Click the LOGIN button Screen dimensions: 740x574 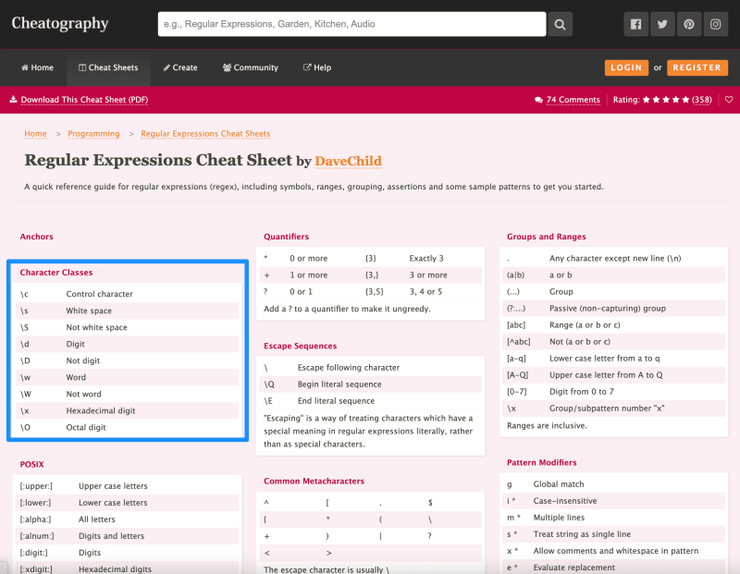click(626, 67)
